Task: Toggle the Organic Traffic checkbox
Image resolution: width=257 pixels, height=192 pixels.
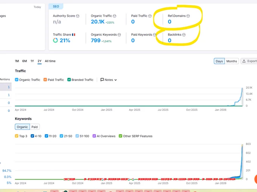Action: point(17,80)
